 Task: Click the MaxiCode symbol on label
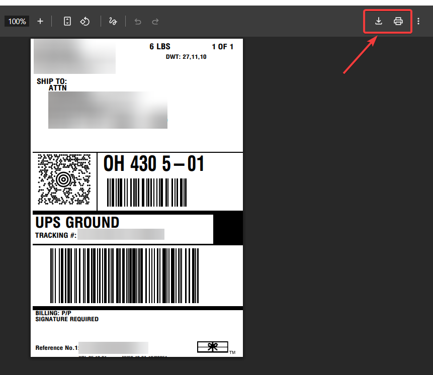[64, 179]
